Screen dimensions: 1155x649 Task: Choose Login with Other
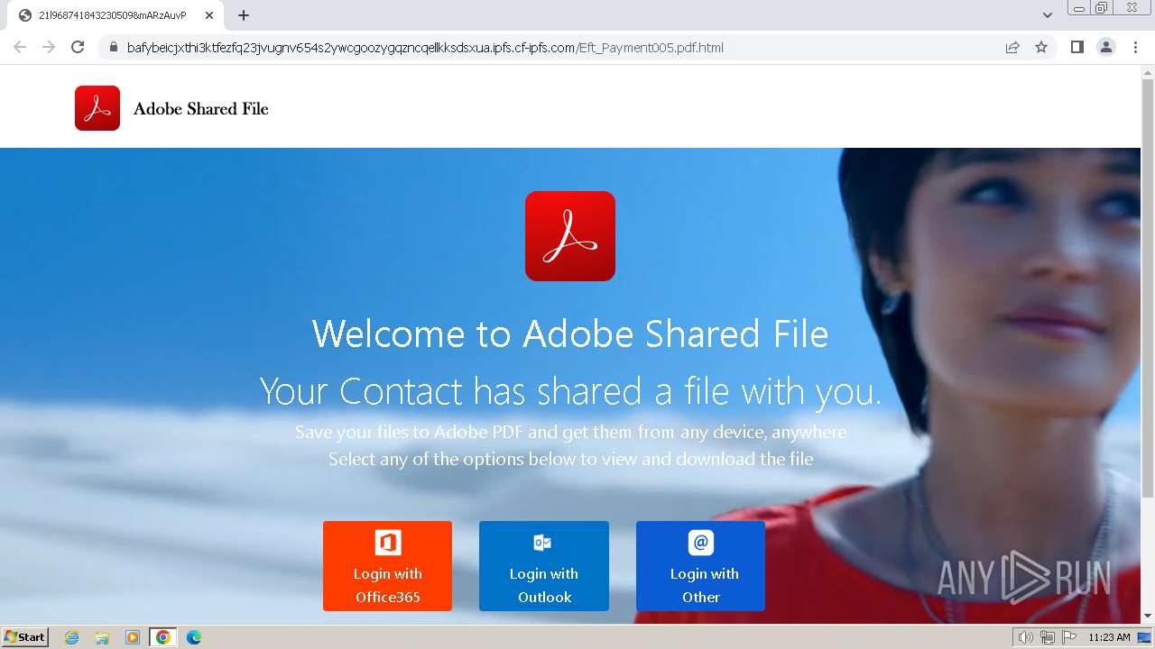click(700, 566)
